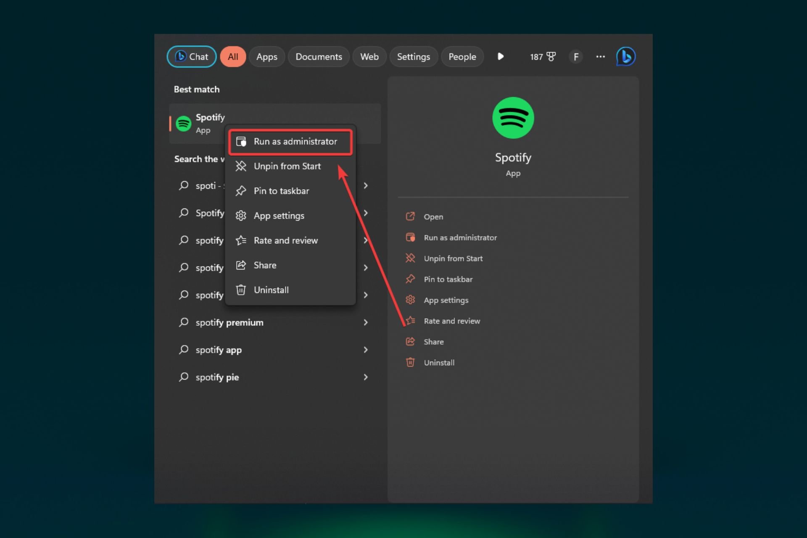Image resolution: width=807 pixels, height=538 pixels.
Task: Choose App settings in context menu
Action: tap(290, 216)
